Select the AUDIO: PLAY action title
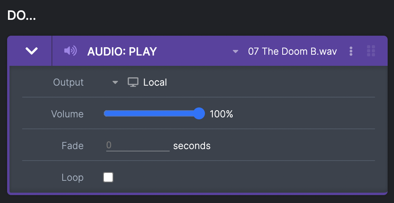The image size is (394, 203). click(x=122, y=51)
